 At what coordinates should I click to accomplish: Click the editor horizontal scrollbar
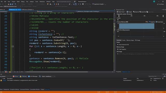point(57,72)
